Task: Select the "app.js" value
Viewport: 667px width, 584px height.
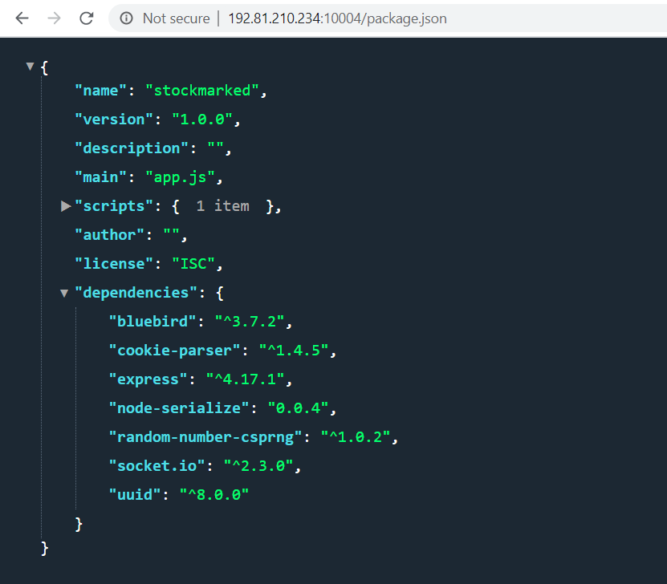Action: pyautogui.click(x=180, y=177)
